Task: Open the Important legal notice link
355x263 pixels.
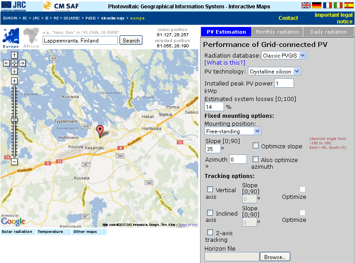Action: click(333, 18)
